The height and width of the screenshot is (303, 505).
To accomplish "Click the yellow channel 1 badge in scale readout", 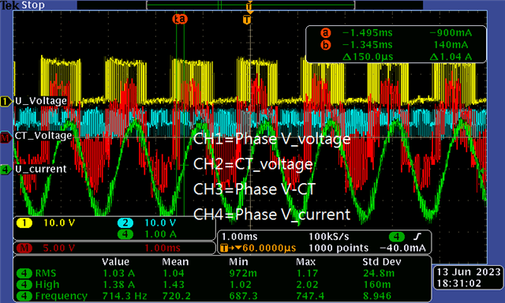I will (x=24, y=223).
